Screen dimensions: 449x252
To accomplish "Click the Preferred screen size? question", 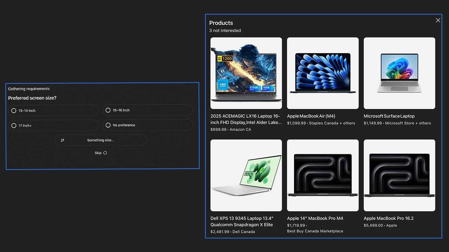I will [x=32, y=98].
